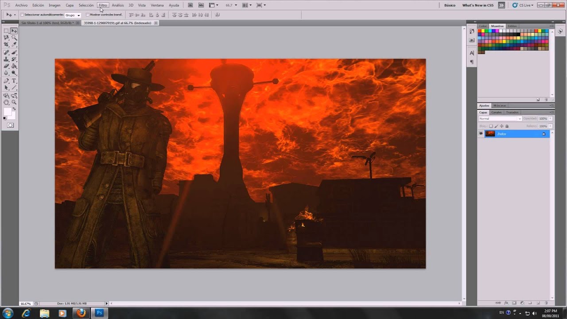Switch to the Estilos tab
Screen dimensions: 567x319
[512, 26]
